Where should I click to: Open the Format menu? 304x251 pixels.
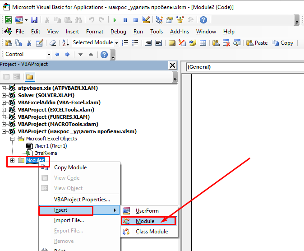click(95, 32)
